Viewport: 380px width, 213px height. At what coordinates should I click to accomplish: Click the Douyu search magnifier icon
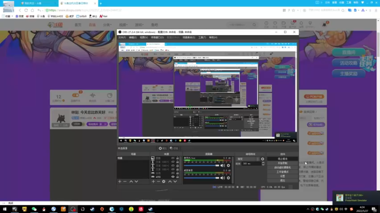[254, 25]
